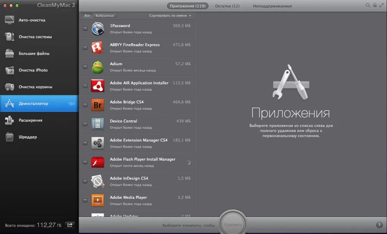Select the Очистка системы icon

(x=9, y=37)
